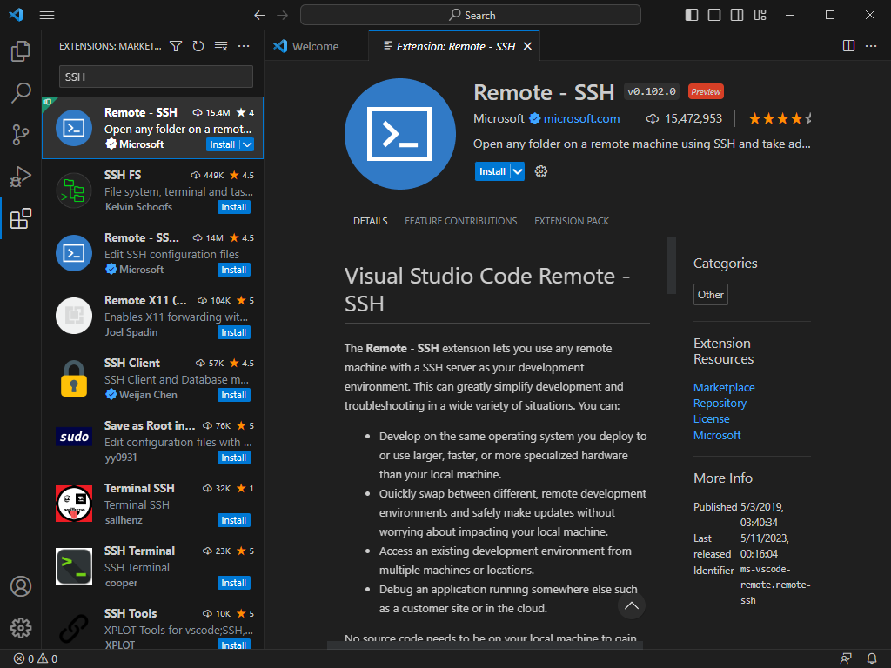Open the extension filter icon

click(176, 46)
